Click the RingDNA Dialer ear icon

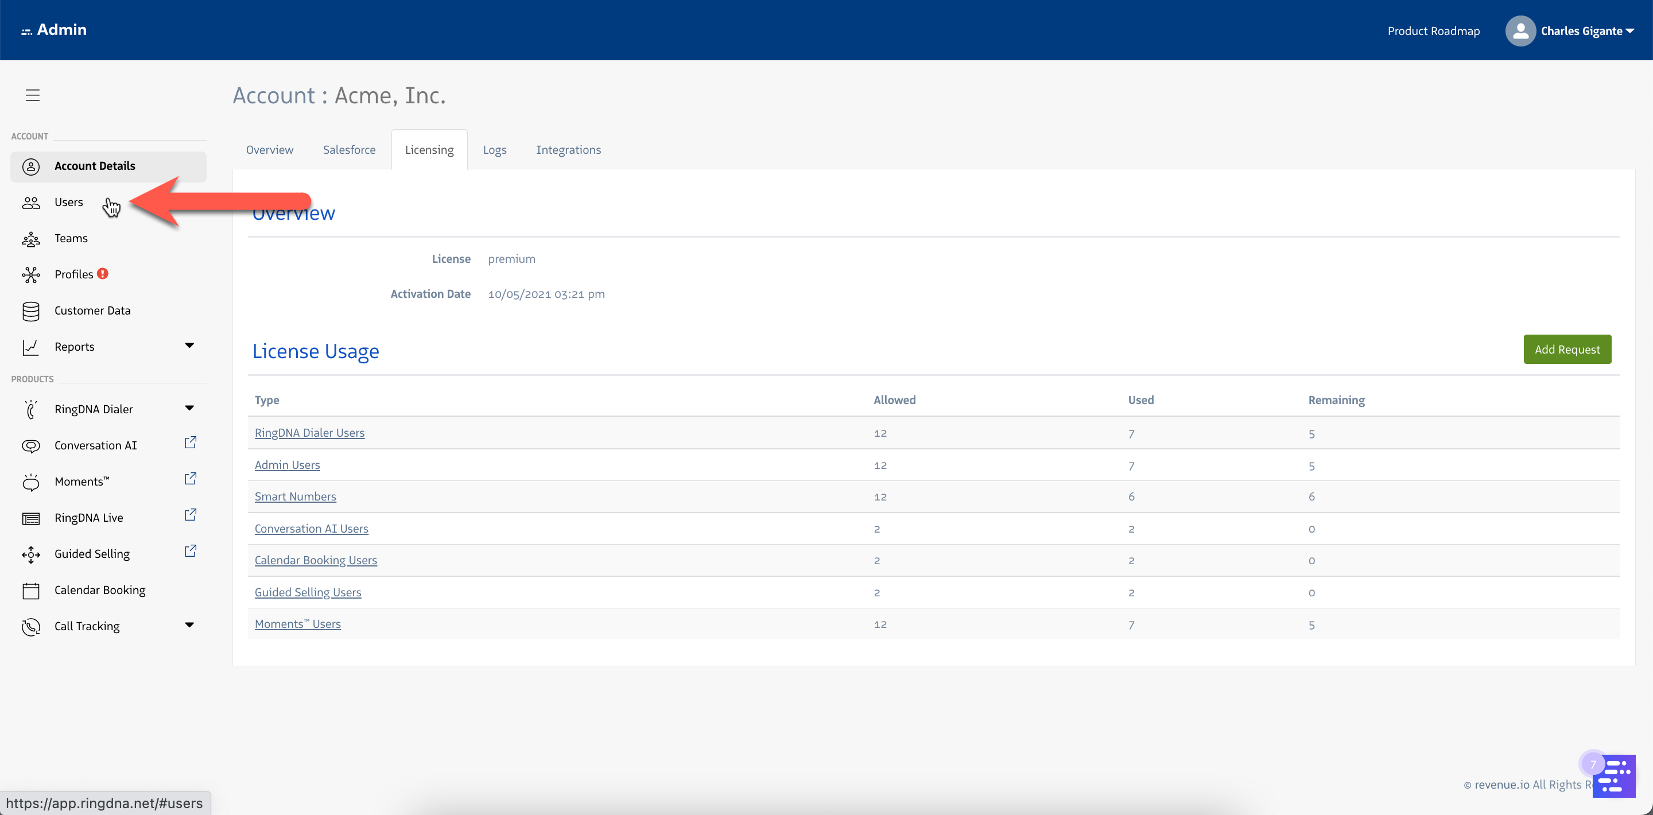(31, 409)
